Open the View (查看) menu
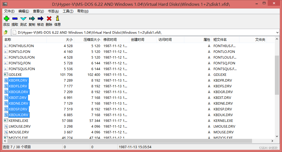 [38, 11]
